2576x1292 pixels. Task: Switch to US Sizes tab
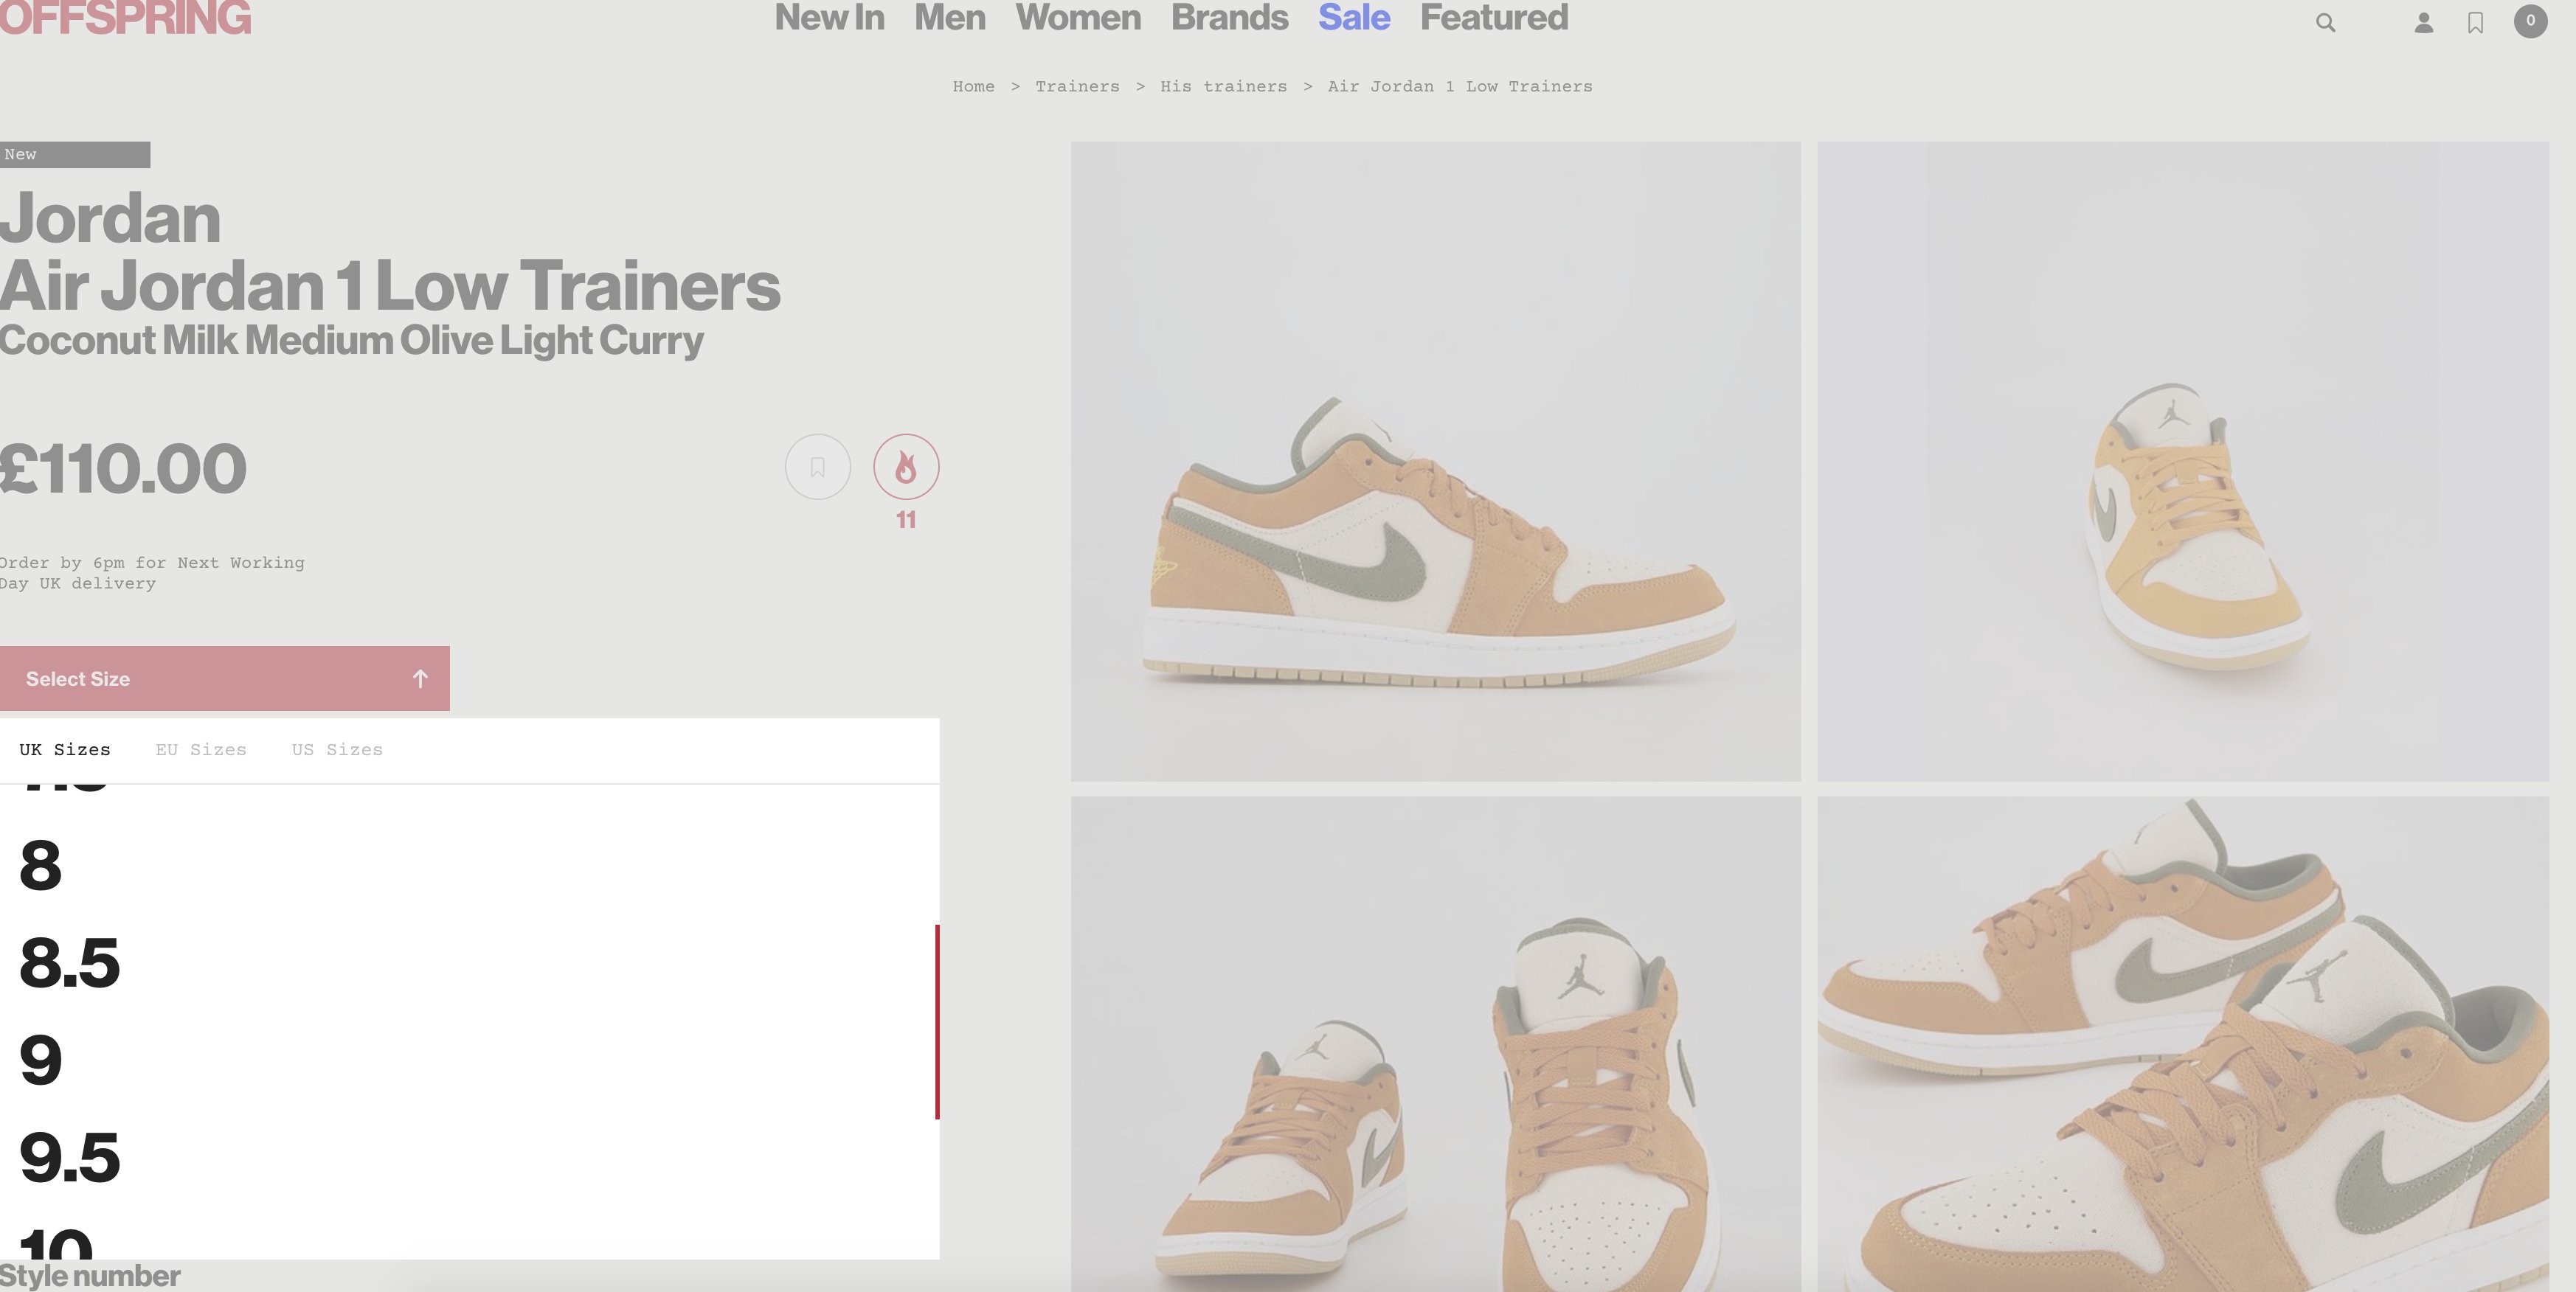click(x=337, y=749)
